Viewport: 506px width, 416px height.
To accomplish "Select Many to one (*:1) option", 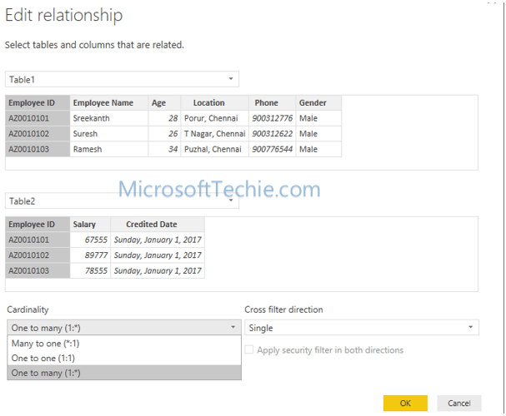I will coord(45,343).
